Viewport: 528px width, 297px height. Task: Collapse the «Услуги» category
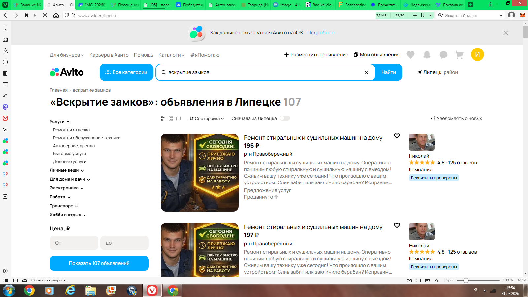tap(60, 122)
